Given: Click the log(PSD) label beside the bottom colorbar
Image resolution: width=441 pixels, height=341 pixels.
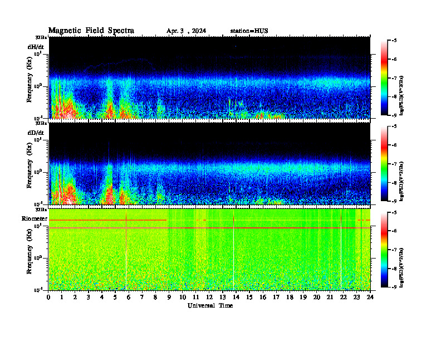Looking at the screenshot, I should pos(401,267).
